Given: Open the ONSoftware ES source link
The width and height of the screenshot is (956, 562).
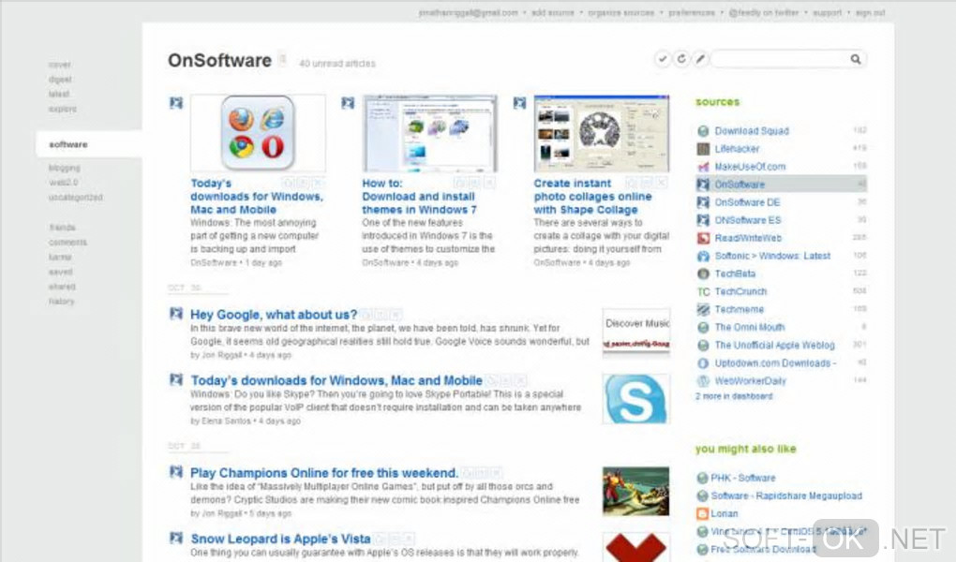Looking at the screenshot, I should point(748,220).
